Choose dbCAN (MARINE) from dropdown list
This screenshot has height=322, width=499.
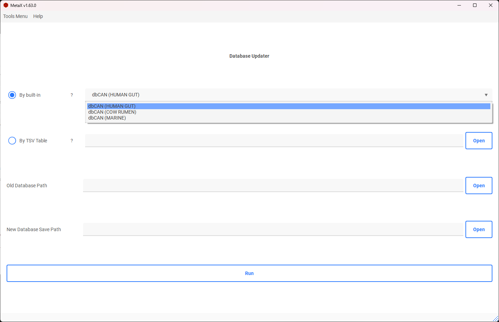click(x=289, y=118)
